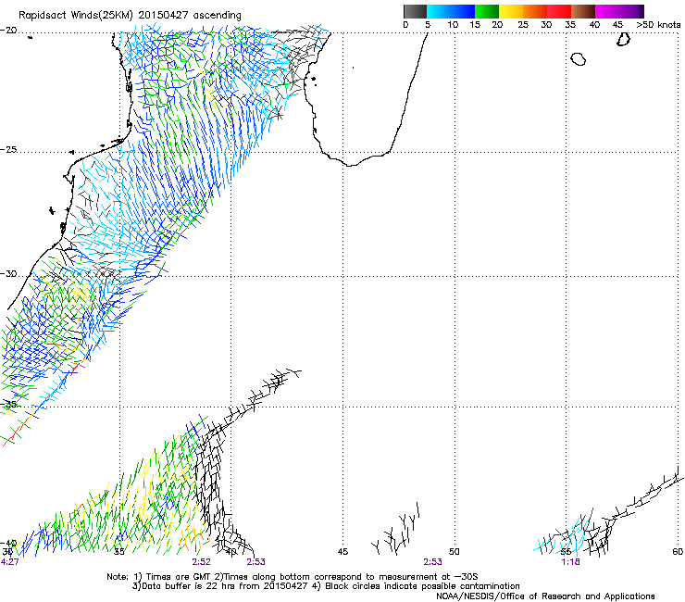The height and width of the screenshot is (602, 685).
Task: Select the legend scale value 20
Action: point(497,25)
